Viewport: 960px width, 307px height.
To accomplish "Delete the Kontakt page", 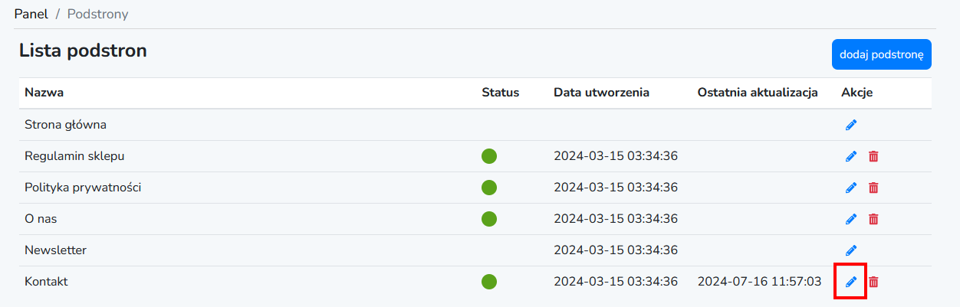I will pos(873,282).
